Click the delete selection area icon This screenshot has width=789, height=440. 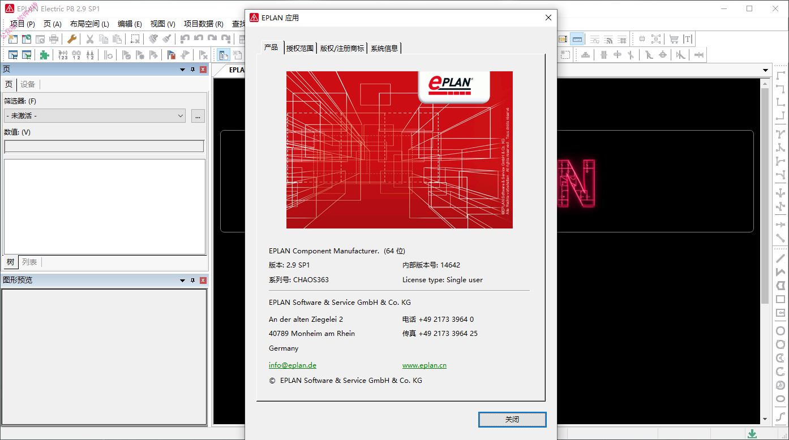[135, 39]
